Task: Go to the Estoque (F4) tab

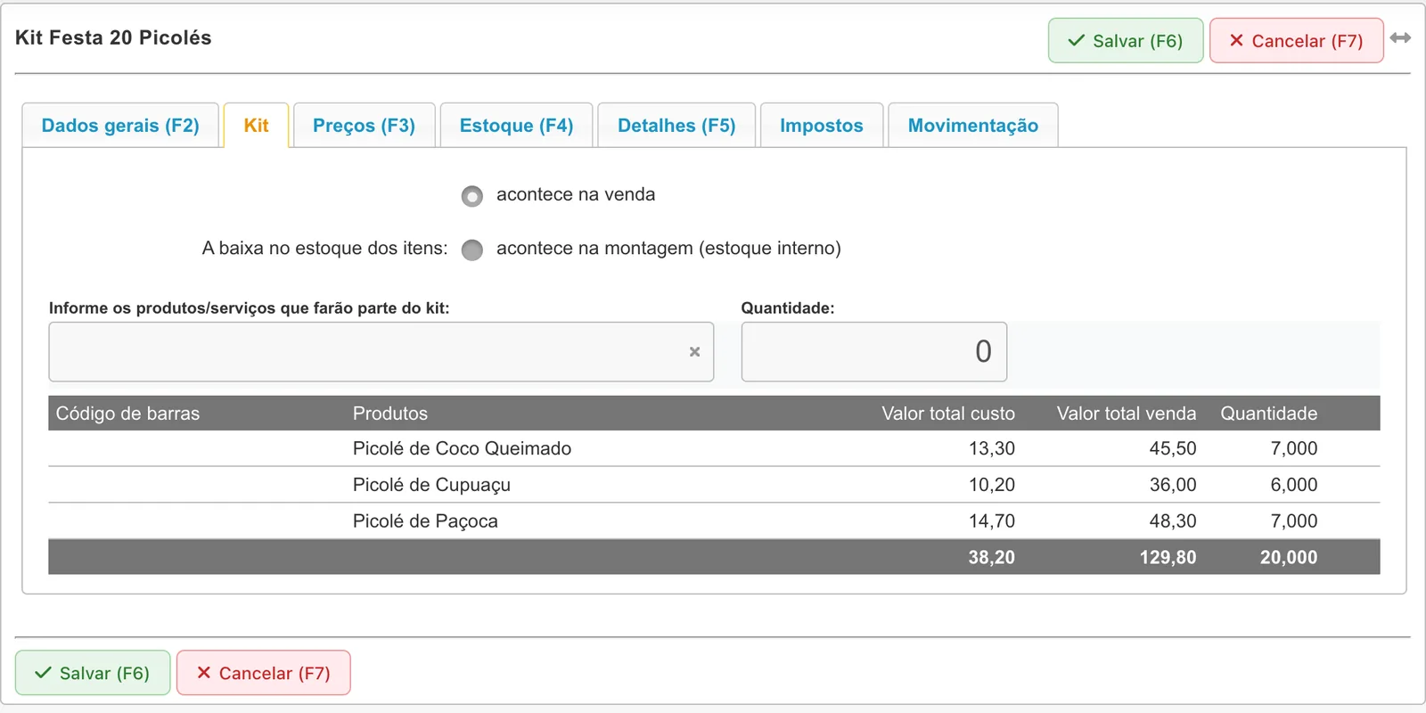Action: coord(516,126)
